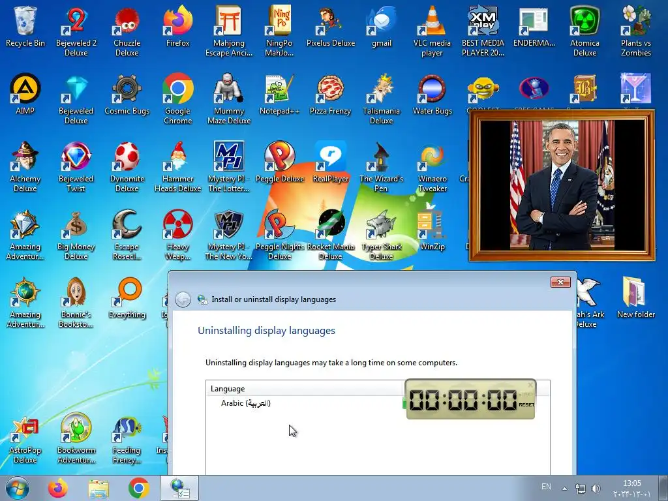Launch VLC media player shortcut
Screen dimensions: 668x501
432,31
